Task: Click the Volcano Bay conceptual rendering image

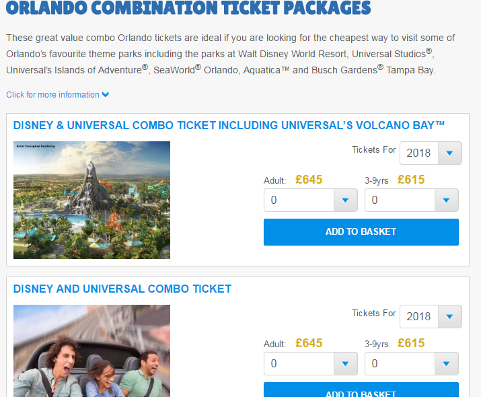Action: [x=91, y=200]
